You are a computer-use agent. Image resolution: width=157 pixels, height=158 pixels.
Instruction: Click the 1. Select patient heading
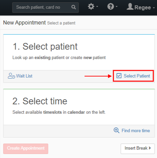click(45, 46)
